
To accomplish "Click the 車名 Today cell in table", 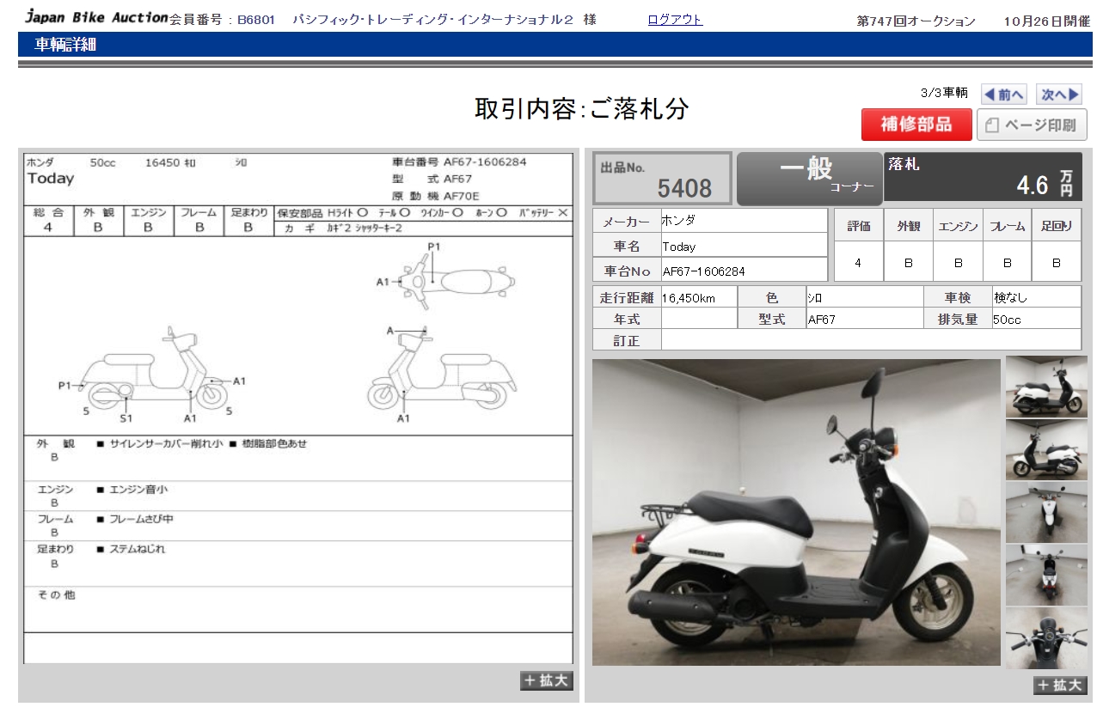I will pos(744,246).
